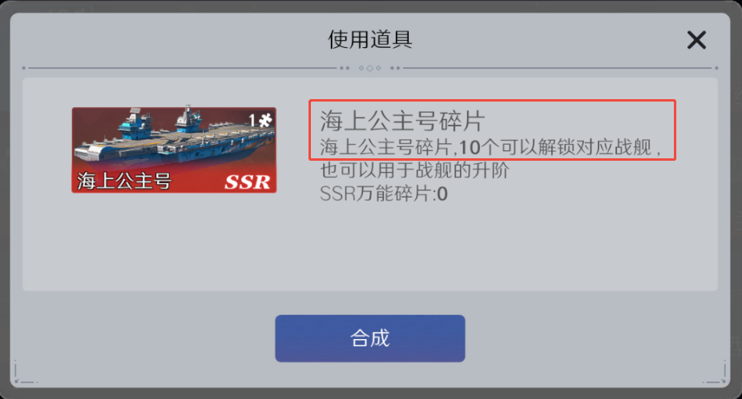Close the 使用道具 dialog with X
The image size is (742, 399).
click(x=696, y=40)
